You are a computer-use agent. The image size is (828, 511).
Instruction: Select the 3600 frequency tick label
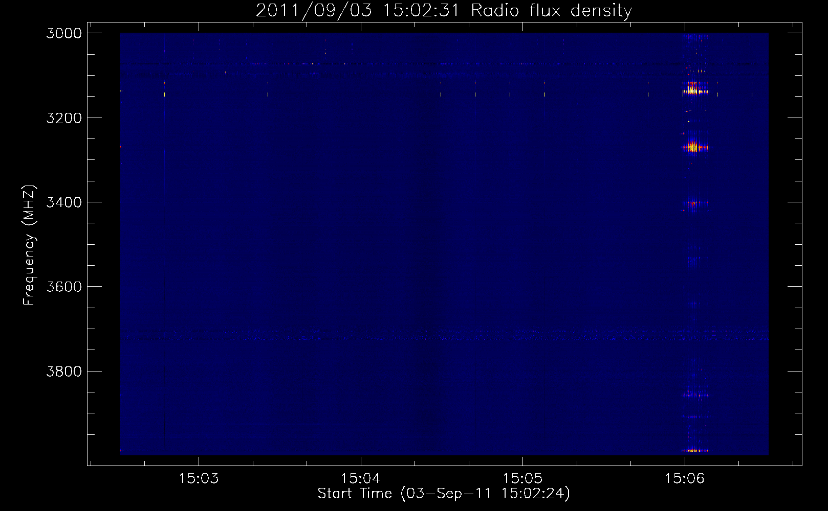pos(64,287)
